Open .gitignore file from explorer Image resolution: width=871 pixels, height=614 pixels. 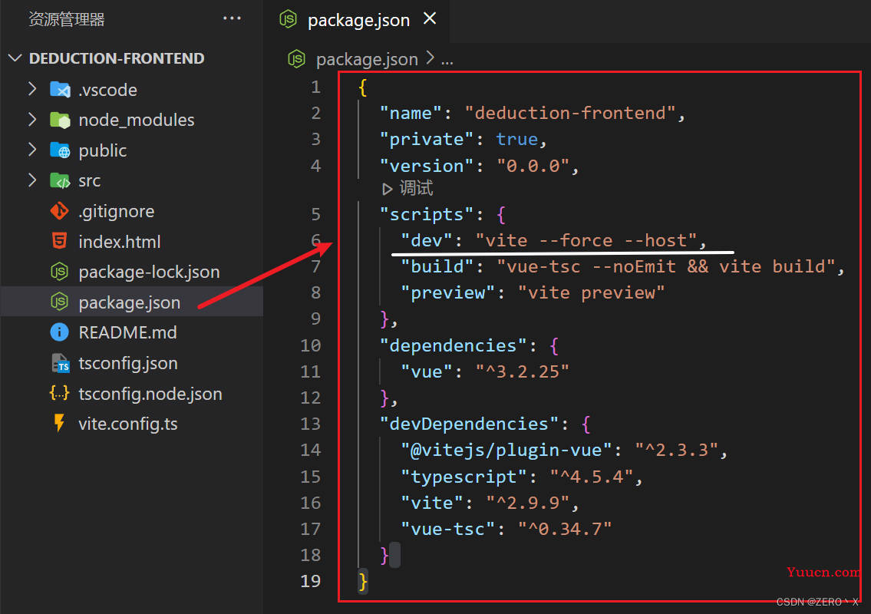click(117, 211)
